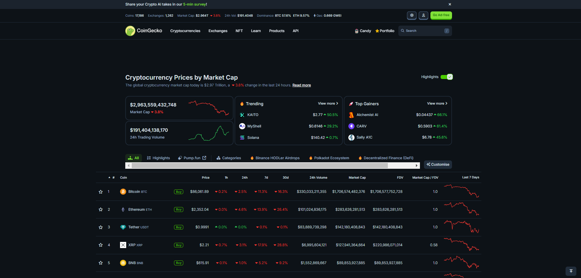Screen dimensions: 581x278
Task: Click the KAITO trending coin icon
Action: click(x=242, y=115)
